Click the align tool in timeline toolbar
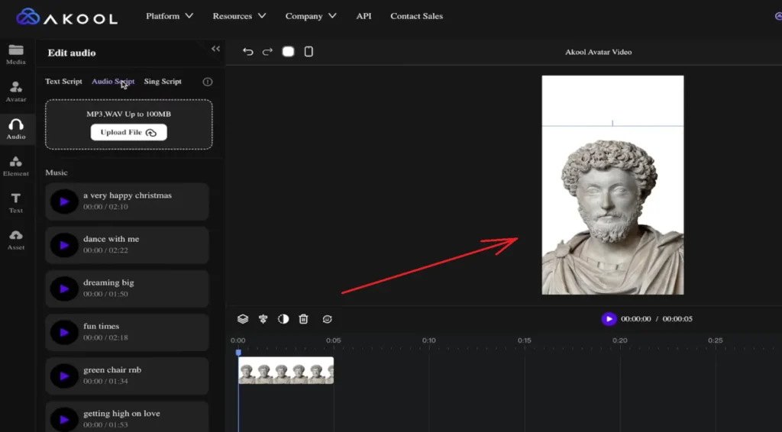 (x=263, y=319)
